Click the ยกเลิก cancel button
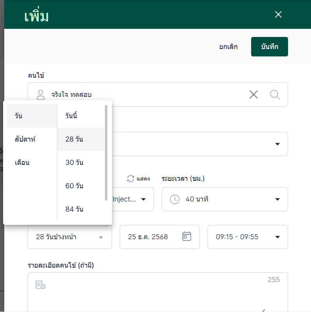 pyautogui.click(x=229, y=47)
